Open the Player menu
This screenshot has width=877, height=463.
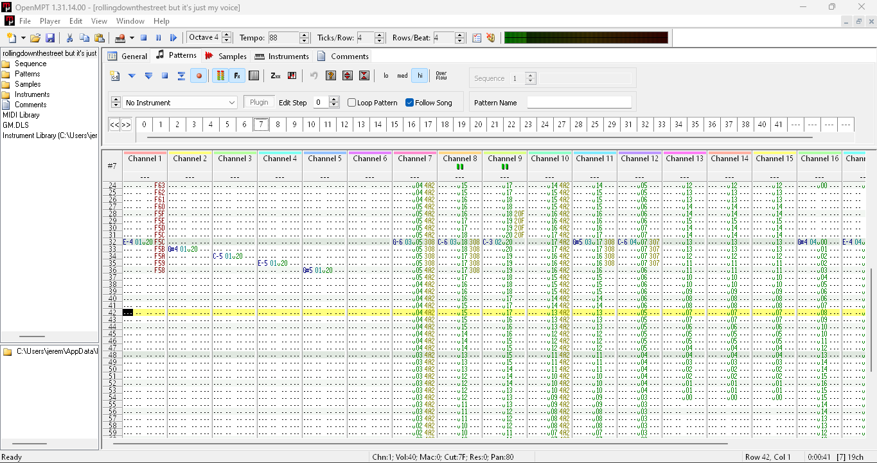point(50,21)
